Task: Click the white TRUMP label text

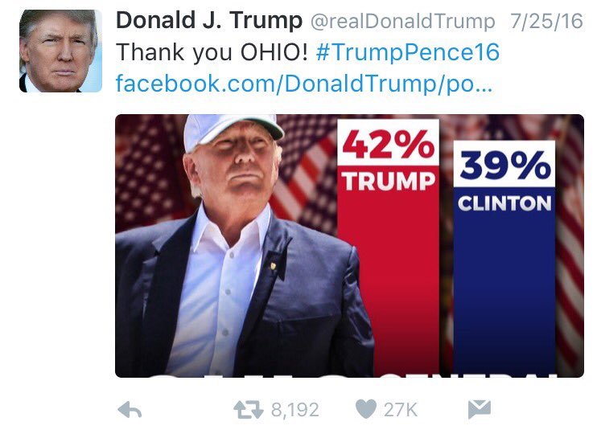Action: coord(389,181)
